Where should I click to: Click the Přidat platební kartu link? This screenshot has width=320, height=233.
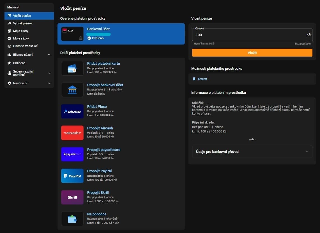tap(103, 63)
